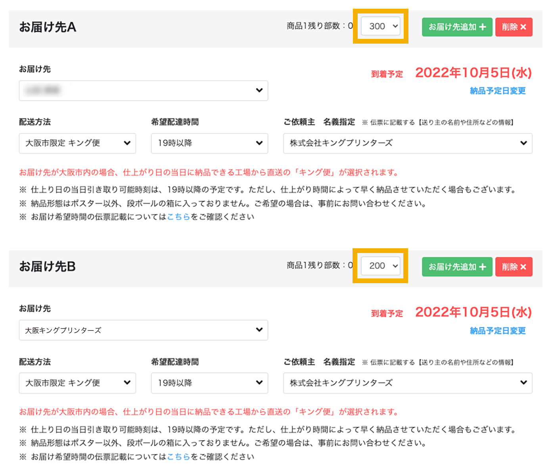The image size is (552, 468).
Task: Click お届け先追加 button for お届け先A
Action: click(x=457, y=27)
